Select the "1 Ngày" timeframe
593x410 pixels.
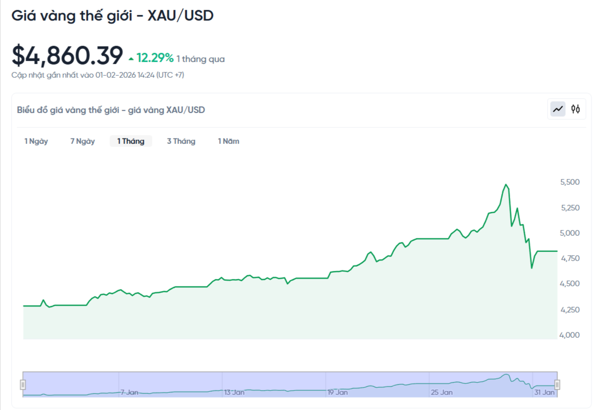pos(35,141)
